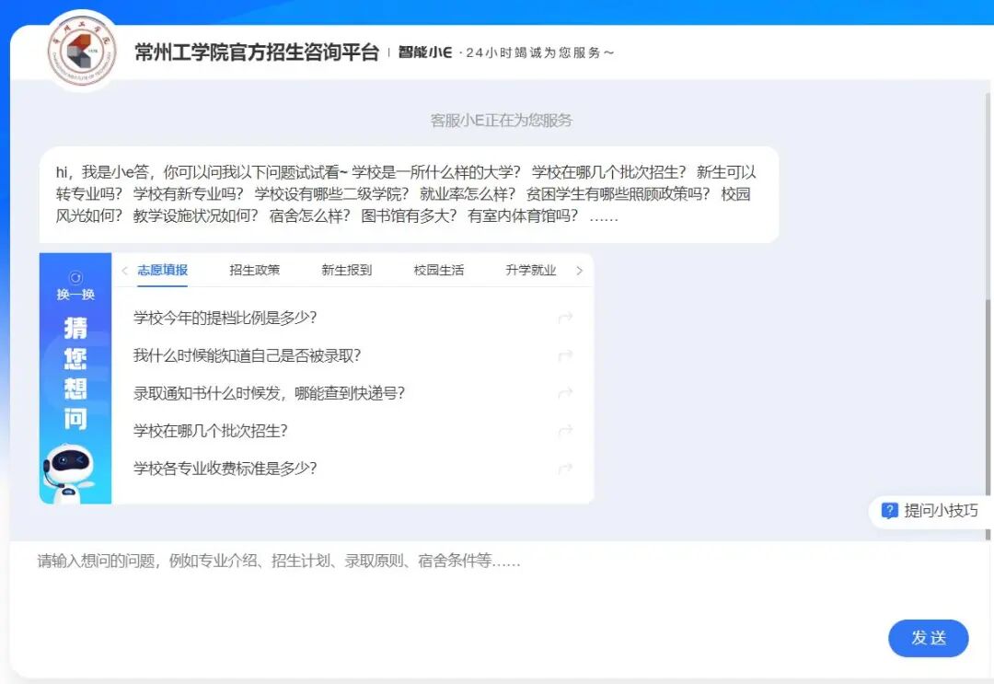Click the 猜您想问 vertical banner text

click(75, 374)
